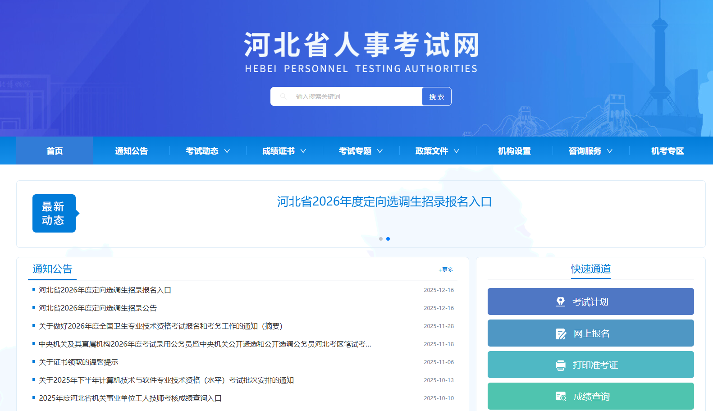Click the magnifier icon in search box
Viewport: 713px width, 411px height.
click(x=283, y=96)
